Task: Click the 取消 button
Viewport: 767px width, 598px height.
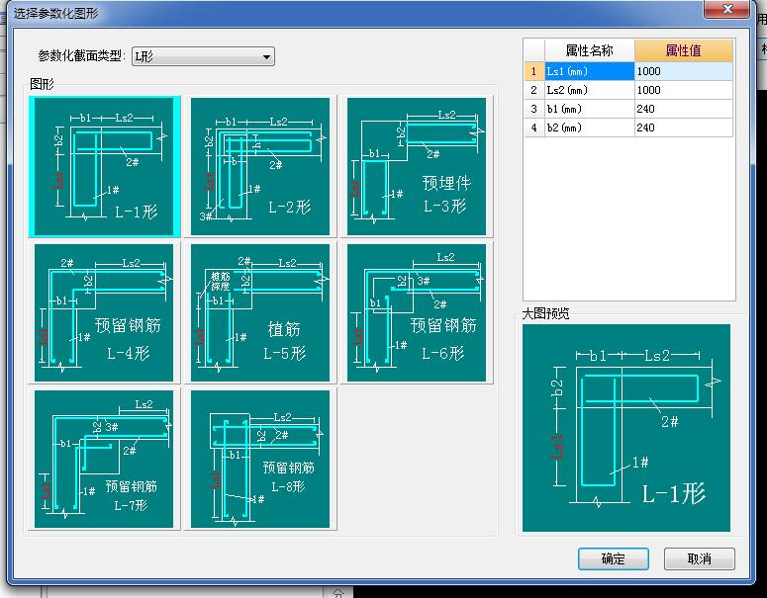Action: tap(699, 558)
